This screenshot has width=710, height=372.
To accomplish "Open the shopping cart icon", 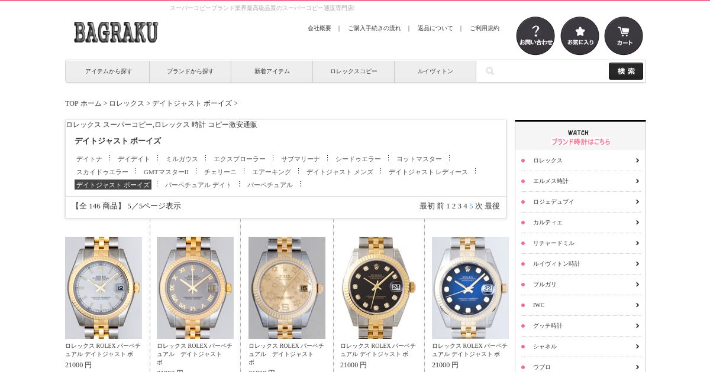I will 624,35.
